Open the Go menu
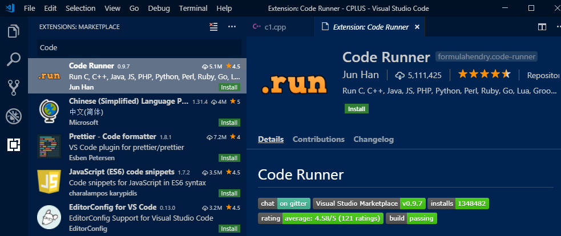Screen dimensions: 561x236 [x=134, y=8]
